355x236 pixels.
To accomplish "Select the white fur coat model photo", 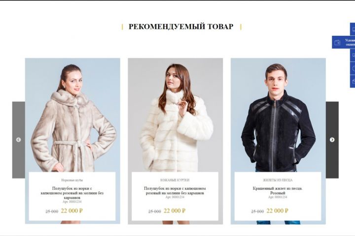I will click(x=175, y=115).
